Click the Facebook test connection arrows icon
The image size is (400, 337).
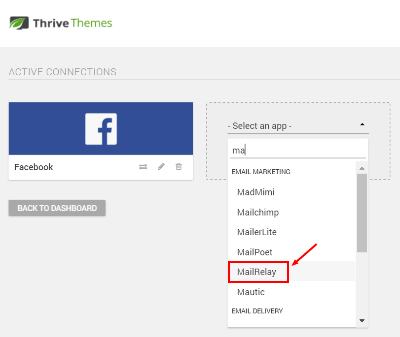(143, 167)
